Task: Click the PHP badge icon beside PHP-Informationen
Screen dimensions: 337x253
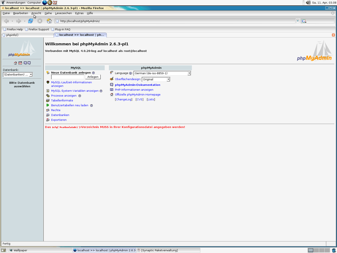Action: pyautogui.click(x=112, y=90)
